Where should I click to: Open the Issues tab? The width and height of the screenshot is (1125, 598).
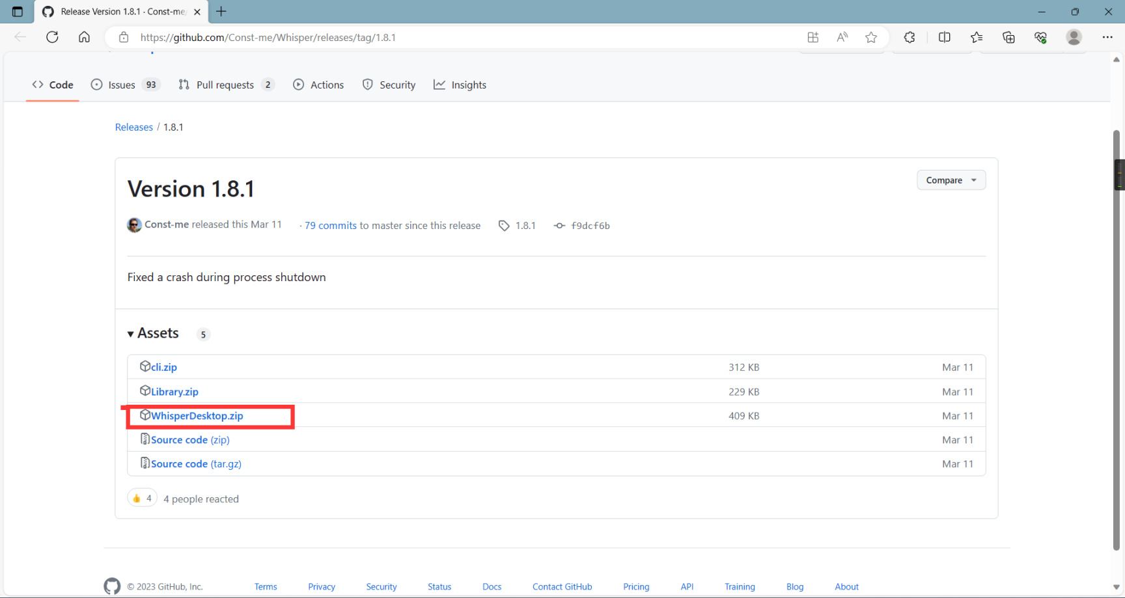(125, 85)
